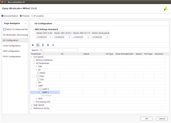Enable the PJTAG checkbox
The width and height of the screenshot is (171, 123).
38,73
